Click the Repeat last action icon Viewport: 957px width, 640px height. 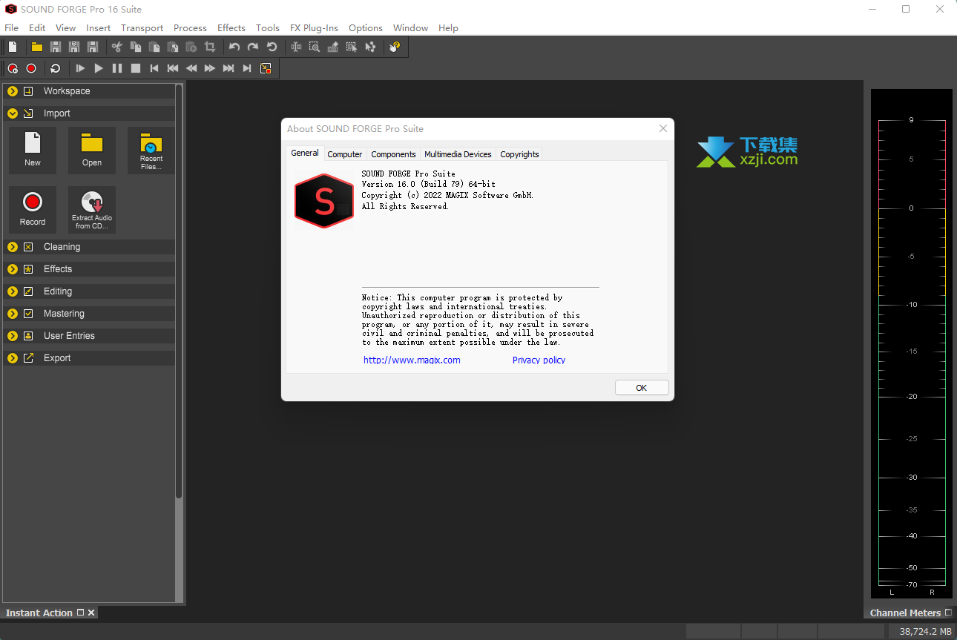coord(272,47)
